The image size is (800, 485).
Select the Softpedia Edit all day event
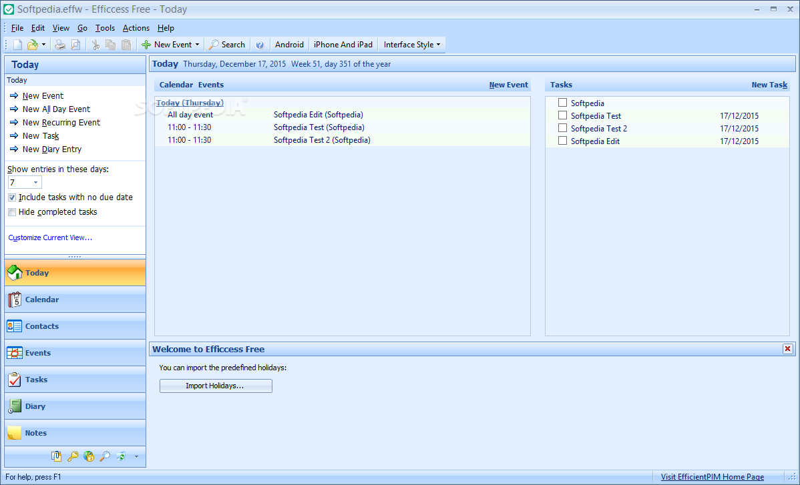pyautogui.click(x=343, y=115)
